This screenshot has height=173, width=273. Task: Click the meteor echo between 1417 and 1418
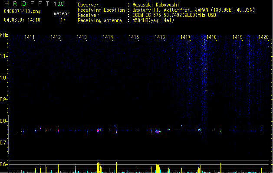click(199, 130)
